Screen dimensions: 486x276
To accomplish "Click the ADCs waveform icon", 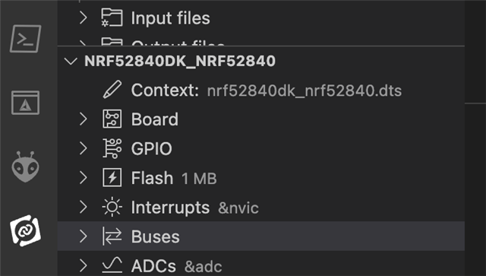I will pyautogui.click(x=112, y=265).
